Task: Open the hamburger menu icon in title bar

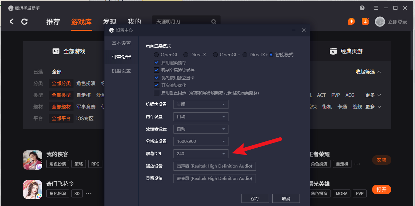Action: coord(376,8)
